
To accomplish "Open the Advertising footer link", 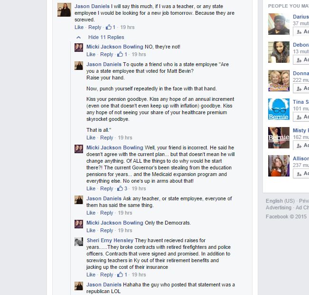I will (279, 207).
